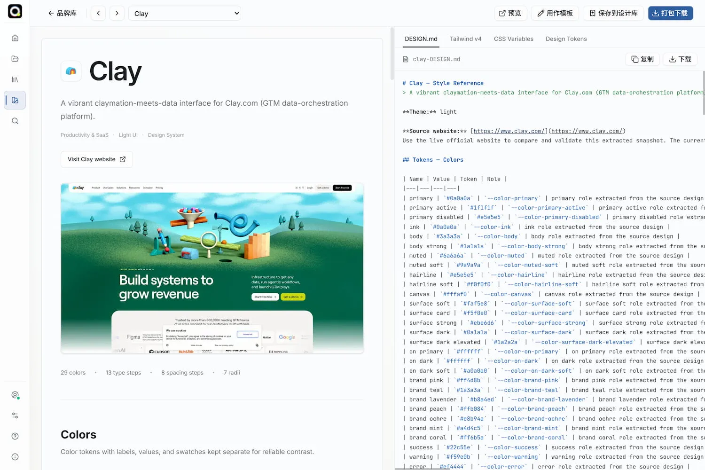This screenshot has height=470, width=705.
Task: Click the 'hairline soft' table row
Action: [x=553, y=284]
